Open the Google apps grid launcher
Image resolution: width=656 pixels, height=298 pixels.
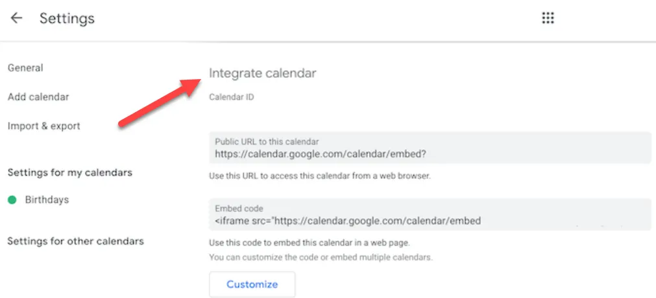tap(548, 18)
